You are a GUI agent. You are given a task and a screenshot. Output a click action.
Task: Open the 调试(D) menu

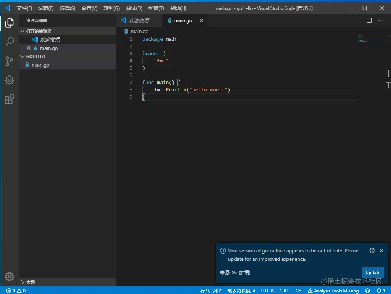[134, 8]
